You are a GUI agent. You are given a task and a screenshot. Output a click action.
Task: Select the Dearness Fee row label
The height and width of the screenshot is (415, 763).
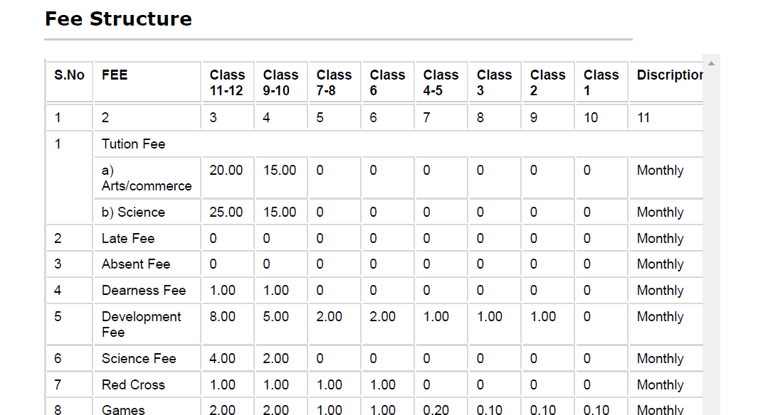144,291
